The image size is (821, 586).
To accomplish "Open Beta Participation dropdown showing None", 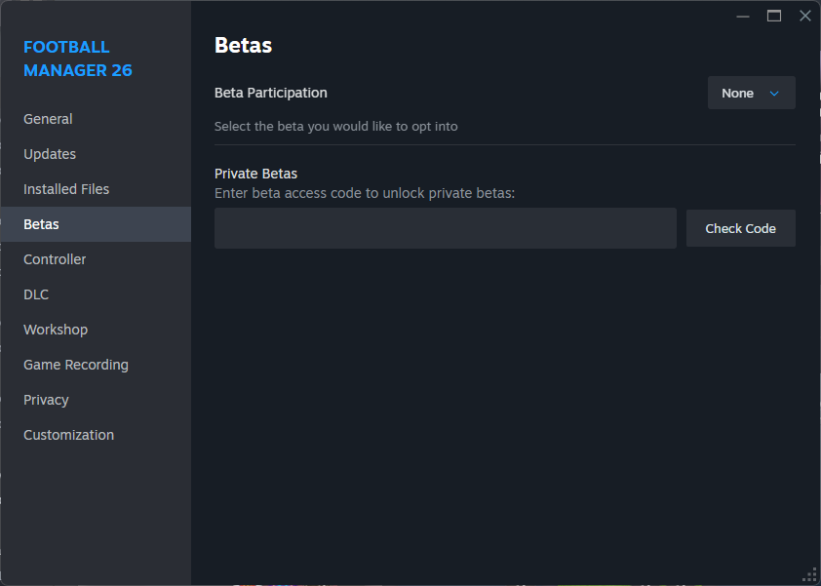I will point(750,94).
